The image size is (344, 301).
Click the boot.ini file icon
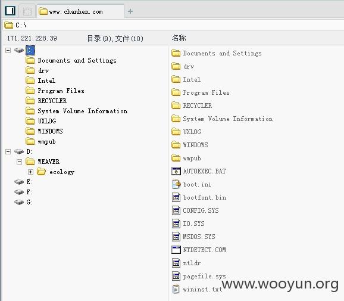pos(176,184)
